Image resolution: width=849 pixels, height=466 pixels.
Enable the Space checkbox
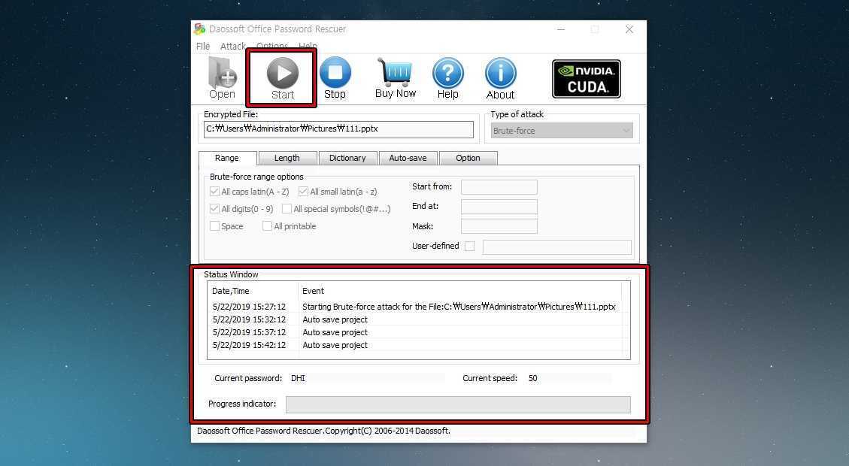[x=214, y=226]
